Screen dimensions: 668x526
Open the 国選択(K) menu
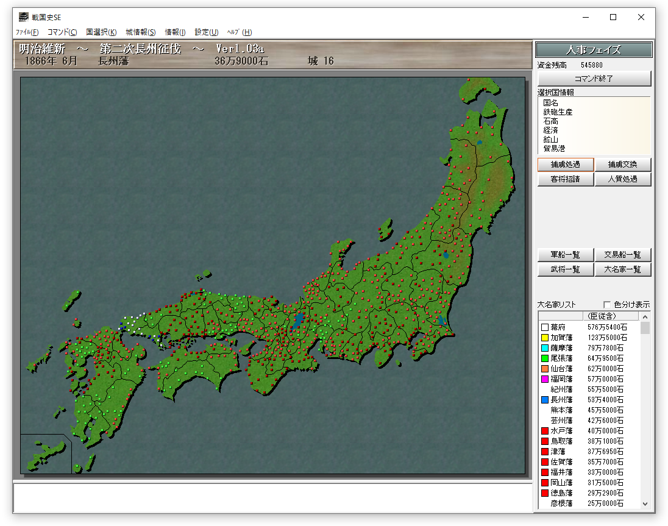point(101,32)
